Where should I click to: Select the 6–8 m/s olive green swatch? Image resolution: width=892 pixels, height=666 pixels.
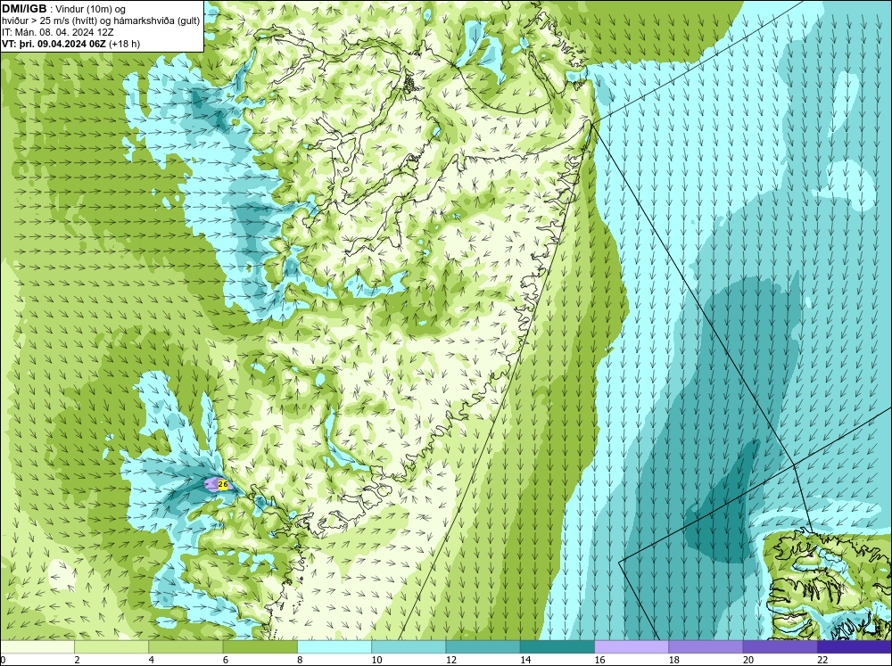click(x=260, y=647)
